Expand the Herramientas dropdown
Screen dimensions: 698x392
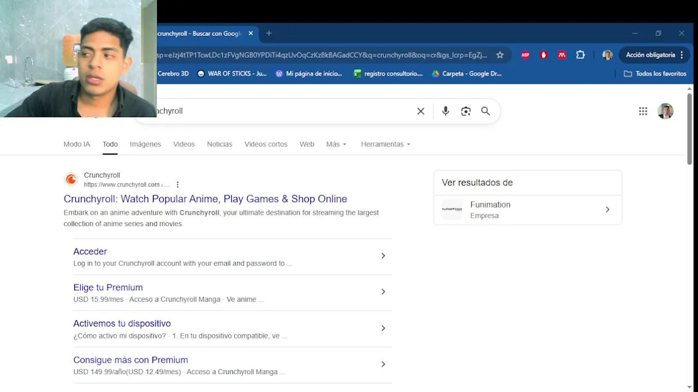pyautogui.click(x=386, y=144)
